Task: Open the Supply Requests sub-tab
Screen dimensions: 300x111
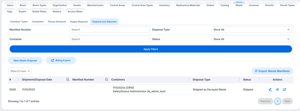Action: pyautogui.click(x=79, y=22)
